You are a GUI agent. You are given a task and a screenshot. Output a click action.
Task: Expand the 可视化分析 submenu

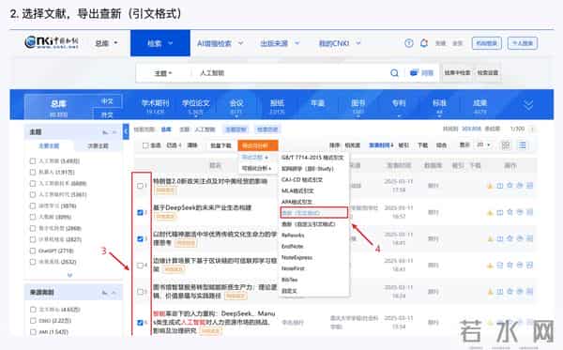256,168
